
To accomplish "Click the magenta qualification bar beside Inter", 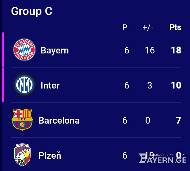I will (x=3, y=85).
